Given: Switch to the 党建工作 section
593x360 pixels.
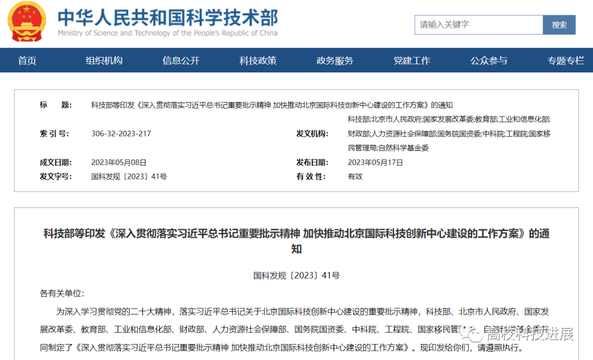Looking at the screenshot, I should [x=411, y=60].
